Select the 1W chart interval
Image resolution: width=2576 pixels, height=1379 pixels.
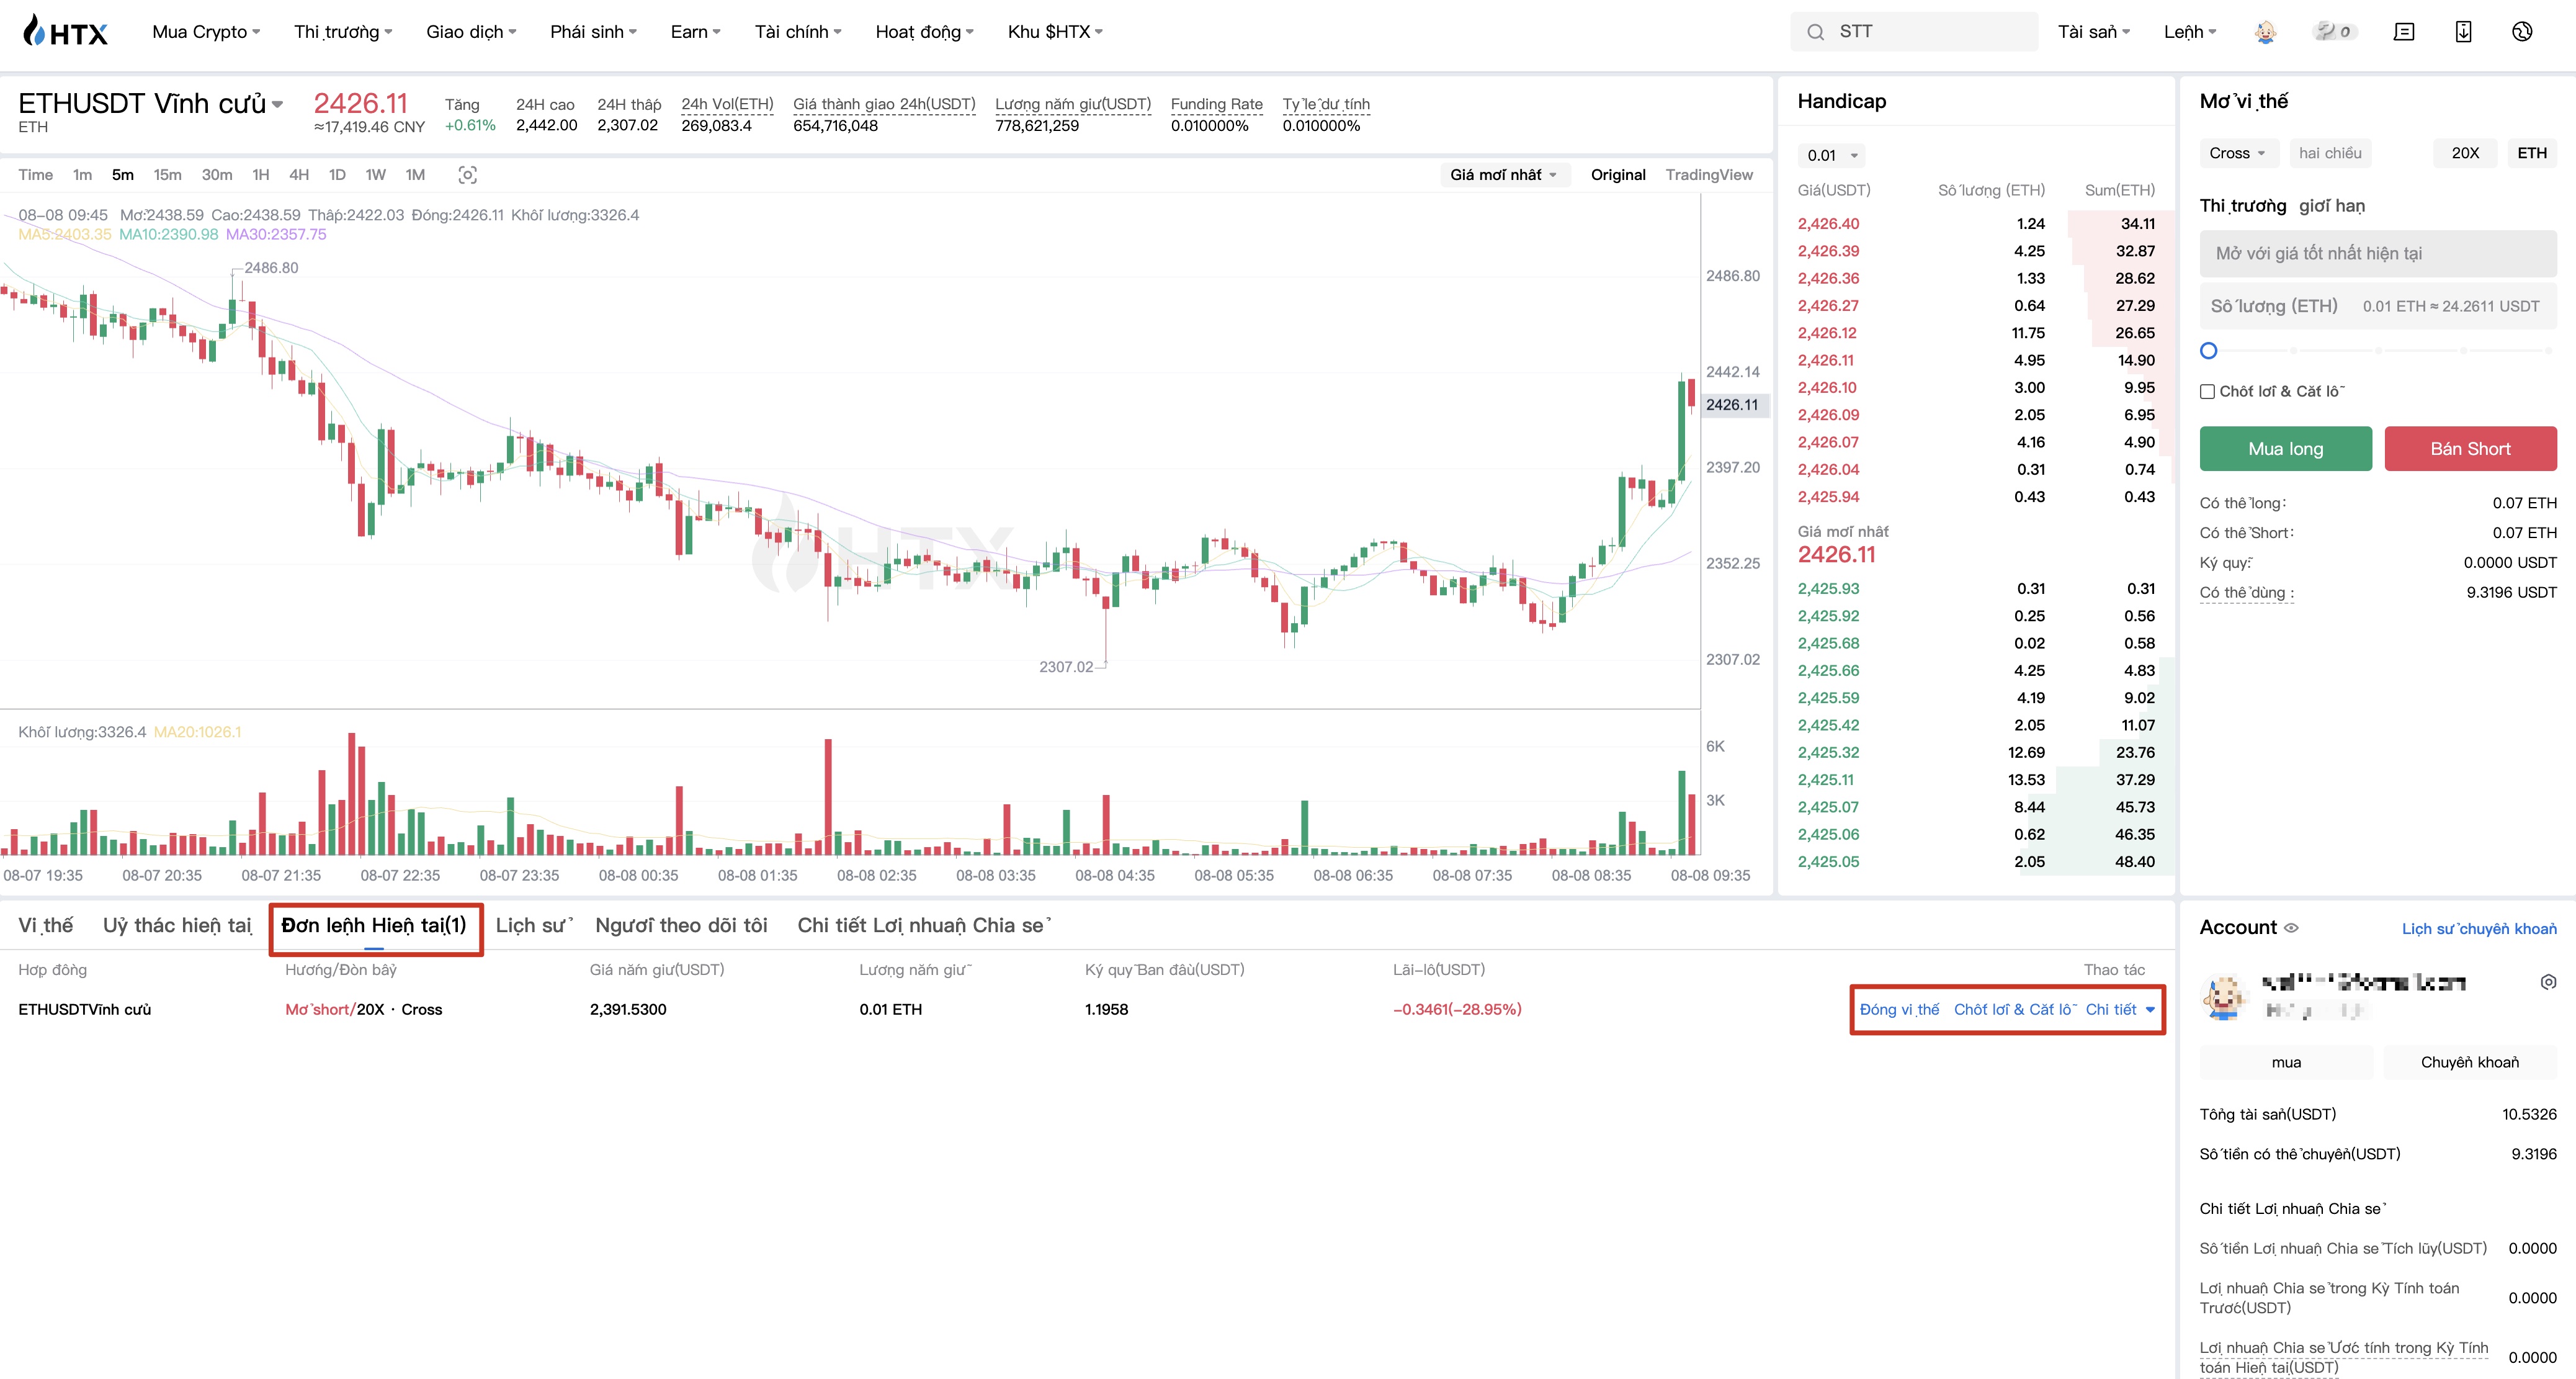pos(375,175)
